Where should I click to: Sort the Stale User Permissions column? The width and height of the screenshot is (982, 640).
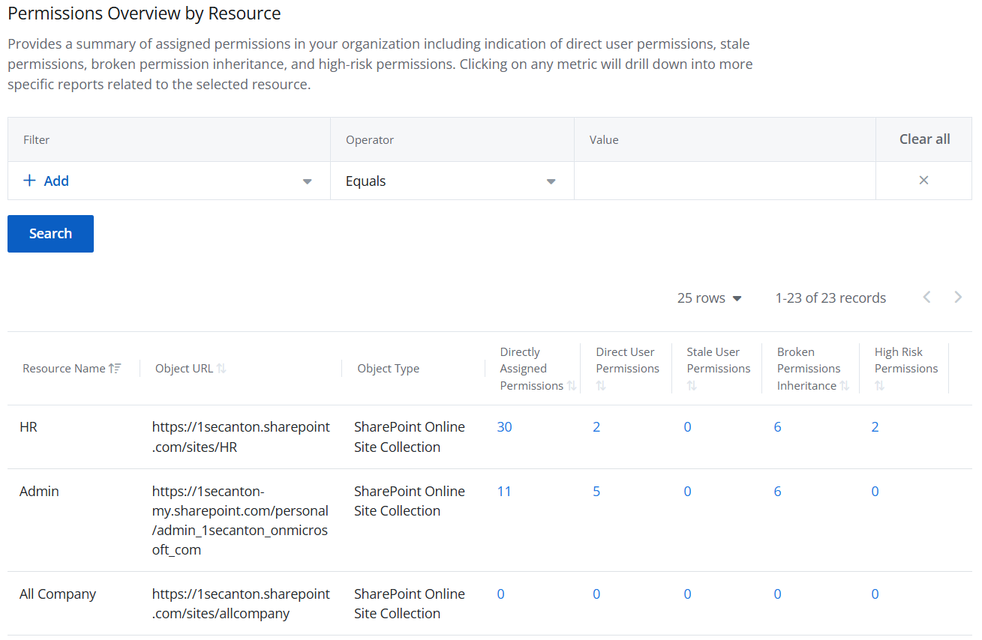[692, 386]
